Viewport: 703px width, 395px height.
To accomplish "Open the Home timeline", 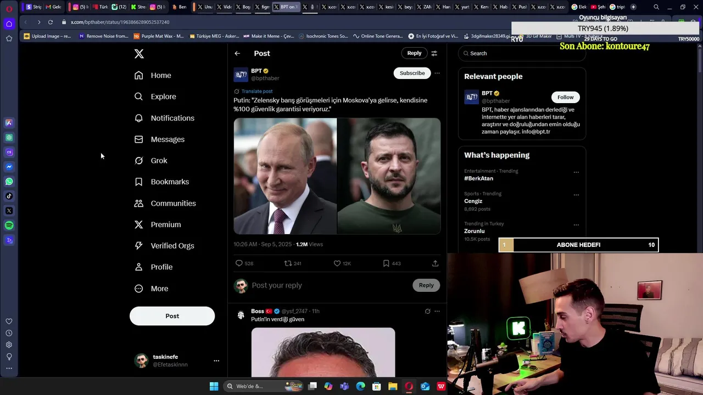I will tap(153, 75).
